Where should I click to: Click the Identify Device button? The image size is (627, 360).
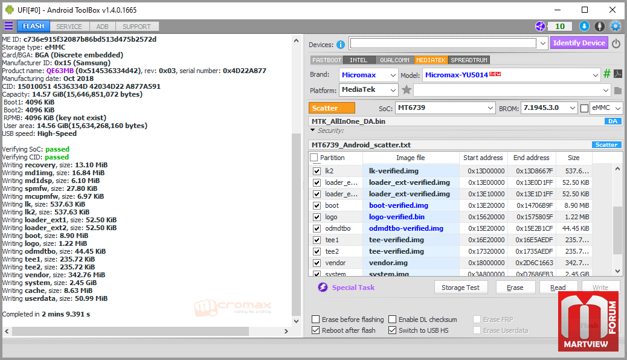click(x=579, y=43)
